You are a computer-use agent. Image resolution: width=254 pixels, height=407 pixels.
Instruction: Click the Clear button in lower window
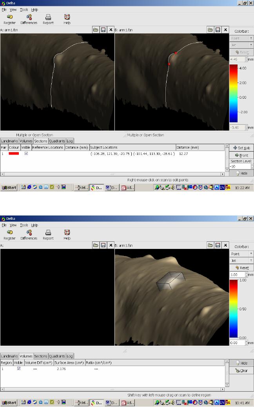241,371
